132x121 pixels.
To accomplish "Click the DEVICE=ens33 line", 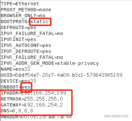I will point(19,81).
